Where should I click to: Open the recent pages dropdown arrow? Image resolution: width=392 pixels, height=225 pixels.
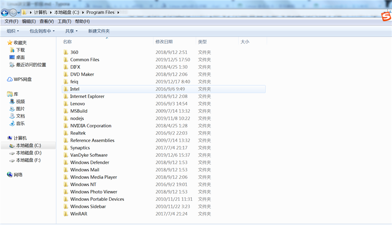pos(19,12)
